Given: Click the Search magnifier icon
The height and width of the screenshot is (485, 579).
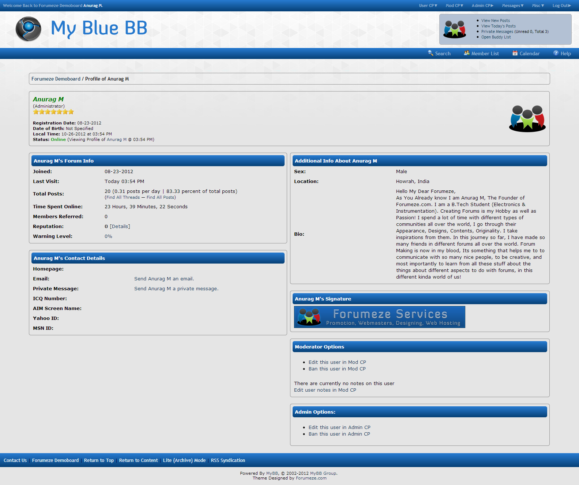Looking at the screenshot, I should pyautogui.click(x=431, y=53).
